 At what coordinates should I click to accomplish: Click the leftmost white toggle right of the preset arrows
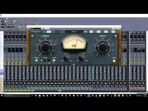point(91,32)
